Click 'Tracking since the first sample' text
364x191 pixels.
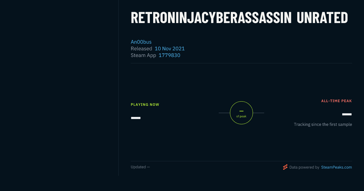(323, 124)
